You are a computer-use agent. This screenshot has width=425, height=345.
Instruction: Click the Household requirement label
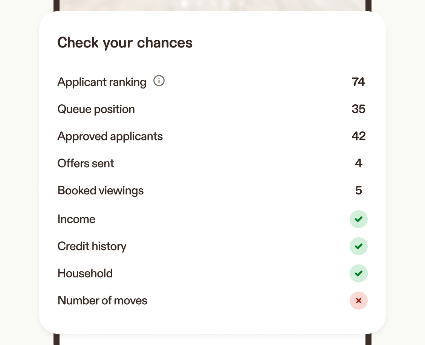tap(85, 273)
